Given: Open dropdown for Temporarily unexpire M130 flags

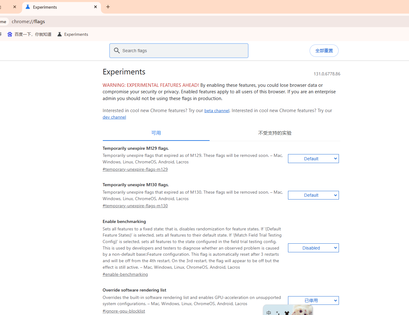Looking at the screenshot, I should 313,195.
